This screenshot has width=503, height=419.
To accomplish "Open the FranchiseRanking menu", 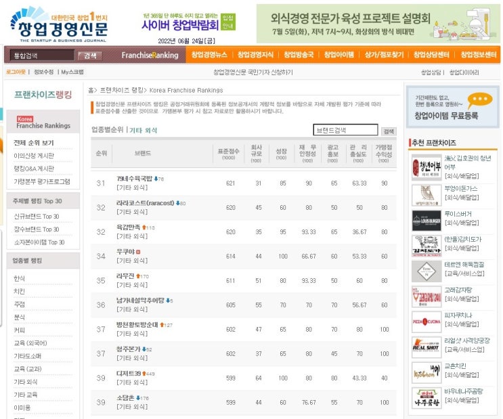I will click(150, 56).
